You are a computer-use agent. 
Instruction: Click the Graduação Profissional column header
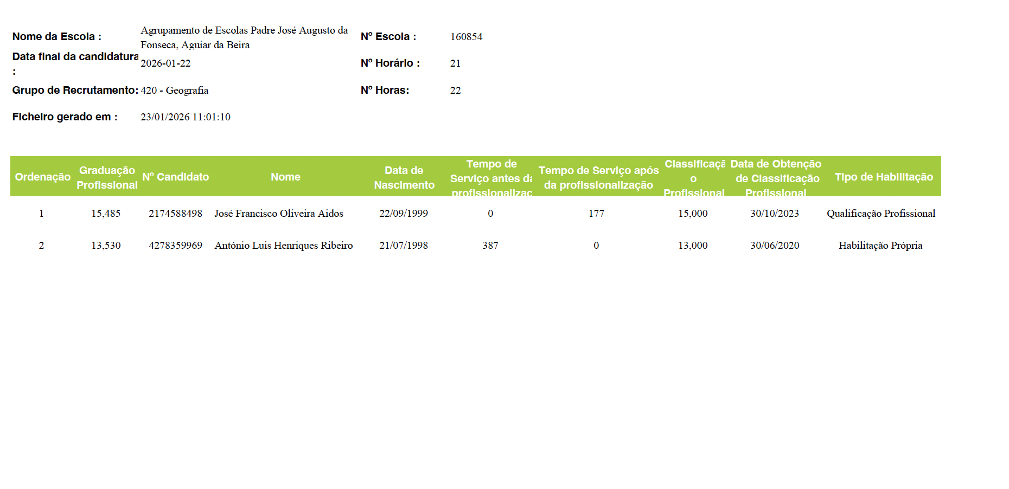tap(107, 177)
